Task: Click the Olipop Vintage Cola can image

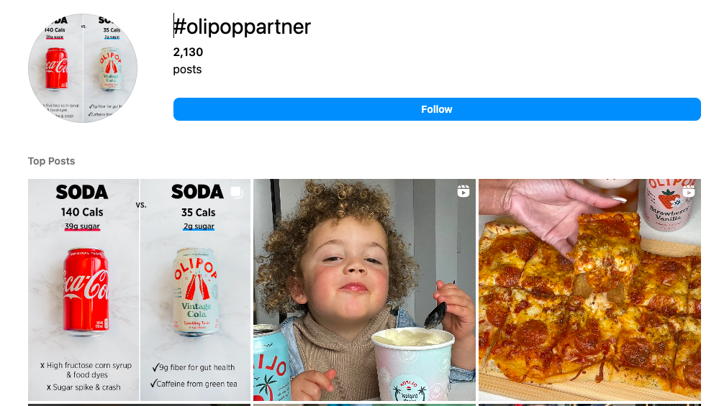Action: pos(196,291)
